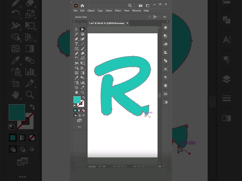
Task: Select the Type tool
Action: (76, 44)
